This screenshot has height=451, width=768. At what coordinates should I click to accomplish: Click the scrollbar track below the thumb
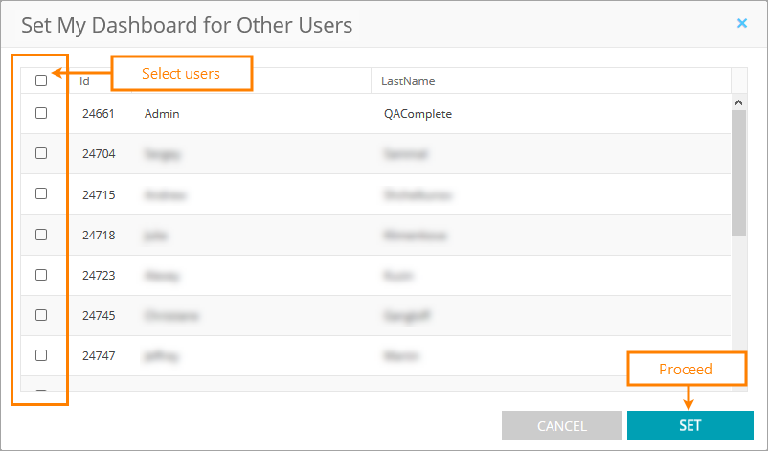tap(739, 306)
